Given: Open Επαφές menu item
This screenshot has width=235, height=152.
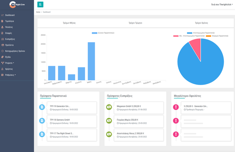Looking at the screenshot, I should click(9, 33).
